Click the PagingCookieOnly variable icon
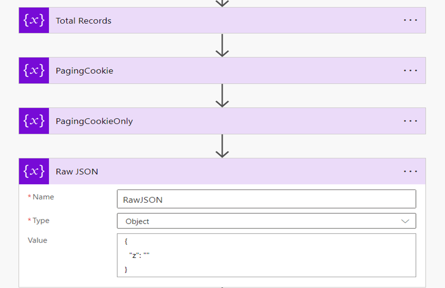 tap(34, 121)
